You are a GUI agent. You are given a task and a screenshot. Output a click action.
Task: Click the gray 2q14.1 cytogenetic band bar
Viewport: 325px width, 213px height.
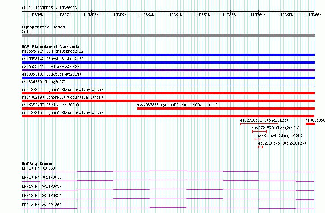click(168, 35)
